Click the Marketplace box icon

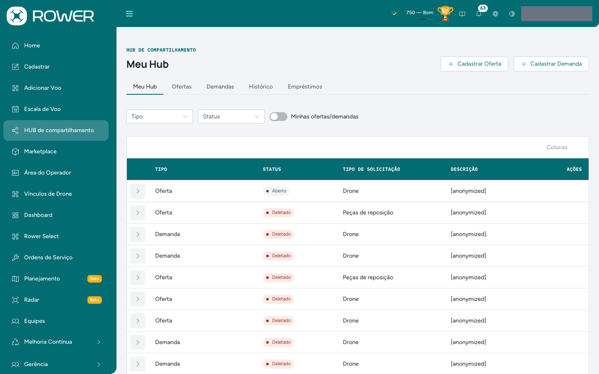[x=15, y=151]
